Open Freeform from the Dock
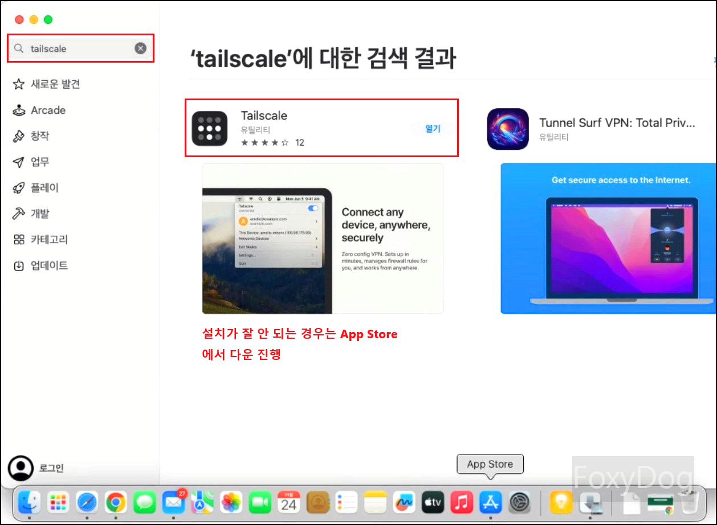 click(x=404, y=502)
